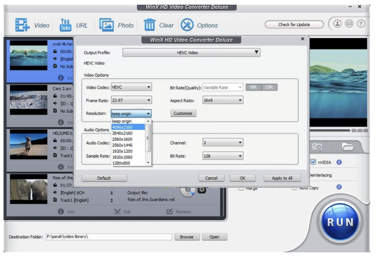Change audio track stepper for [English] 6CH
Screen dimensions: 376x257
click(112, 193)
